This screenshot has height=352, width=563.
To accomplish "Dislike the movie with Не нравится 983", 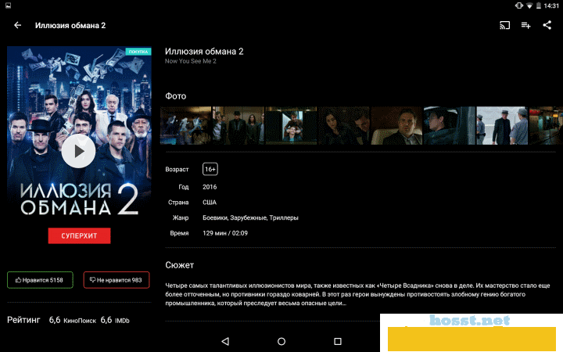I will point(117,280).
